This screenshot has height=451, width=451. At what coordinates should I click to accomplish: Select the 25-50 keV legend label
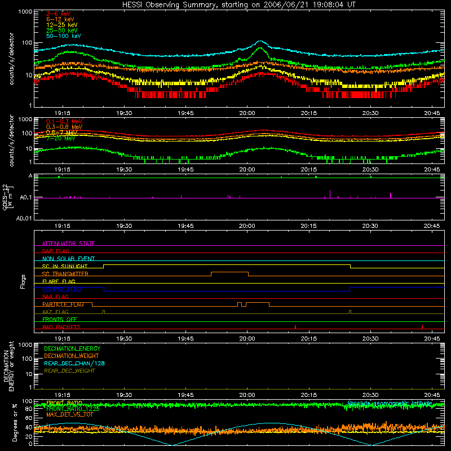(62, 30)
